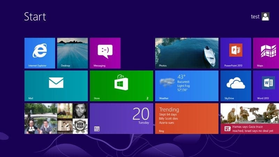279x157 pixels.
Task: Click the Calendar tile showing 20 Tuesday
Action: (x=121, y=118)
